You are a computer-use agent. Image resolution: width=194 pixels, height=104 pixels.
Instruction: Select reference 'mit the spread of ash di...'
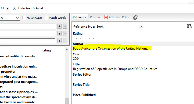19,97
